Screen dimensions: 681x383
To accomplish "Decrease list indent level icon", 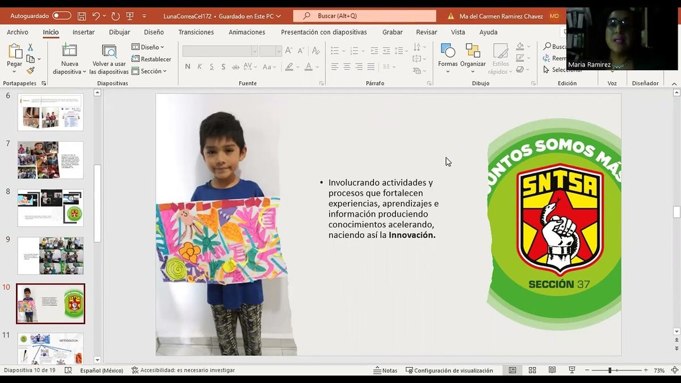I will click(x=374, y=51).
